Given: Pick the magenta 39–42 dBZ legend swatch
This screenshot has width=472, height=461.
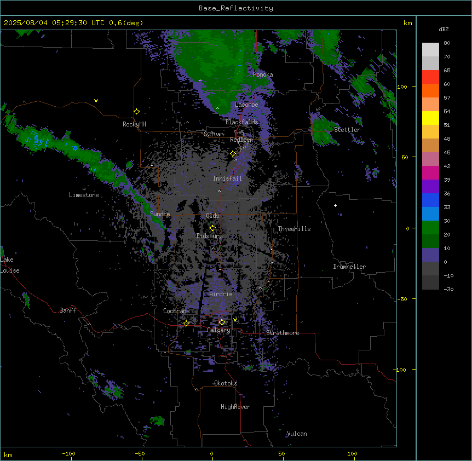Looking at the screenshot, I should [430, 172].
